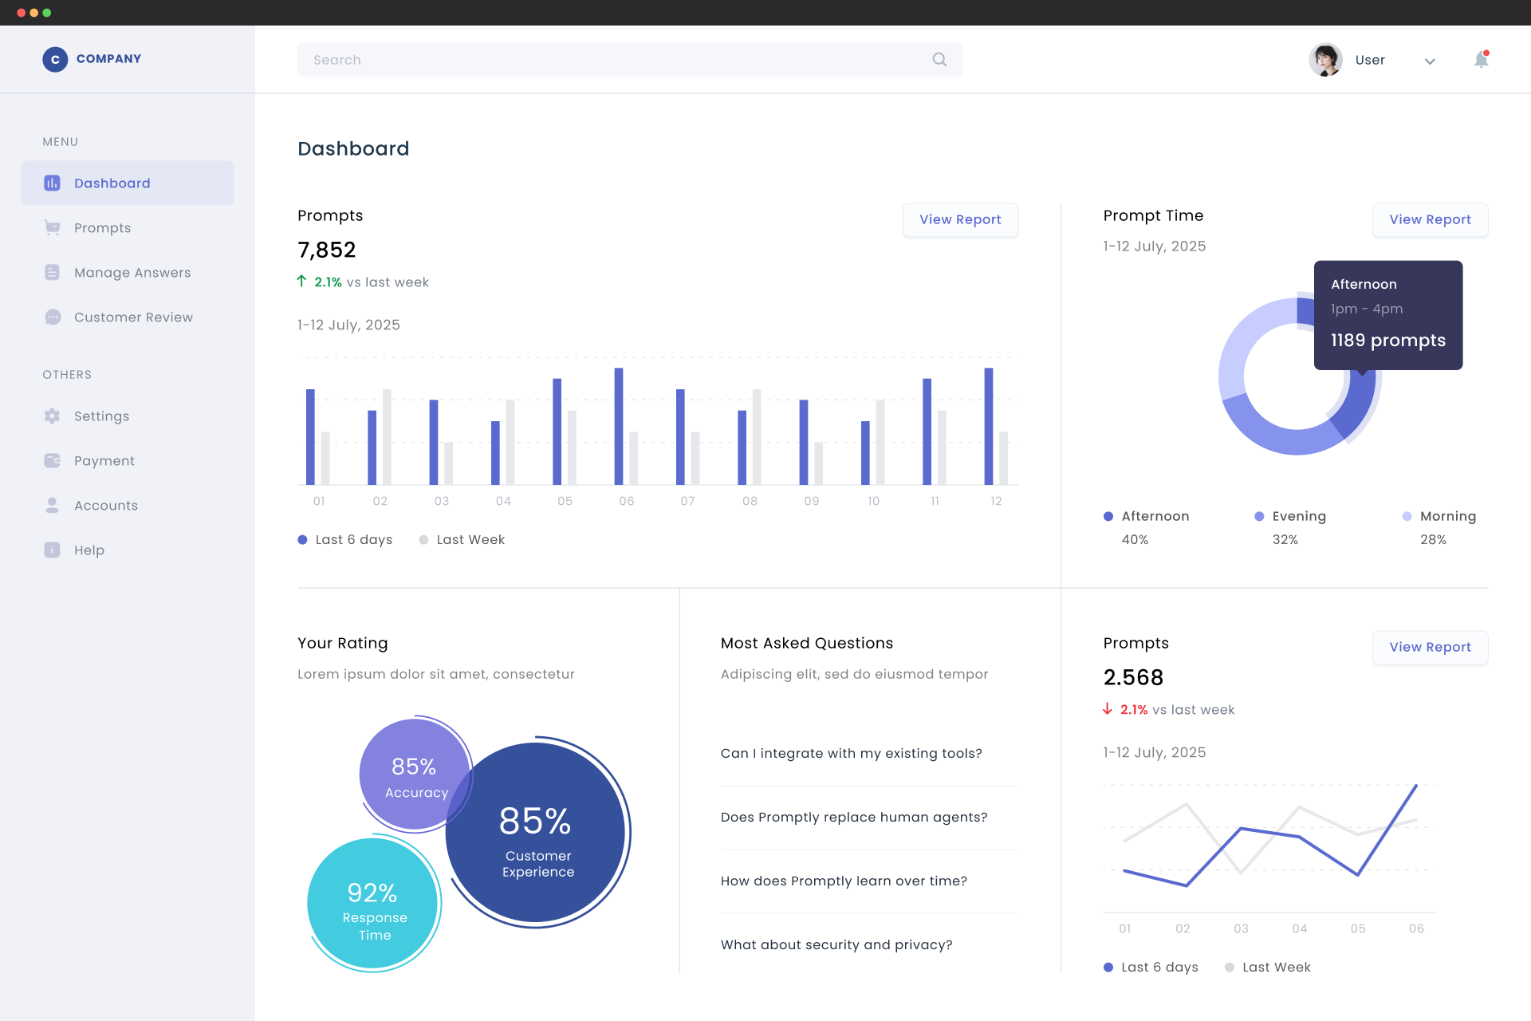The image size is (1531, 1021).
Task: Click the Afternoon legend color dot
Action: point(1108,516)
